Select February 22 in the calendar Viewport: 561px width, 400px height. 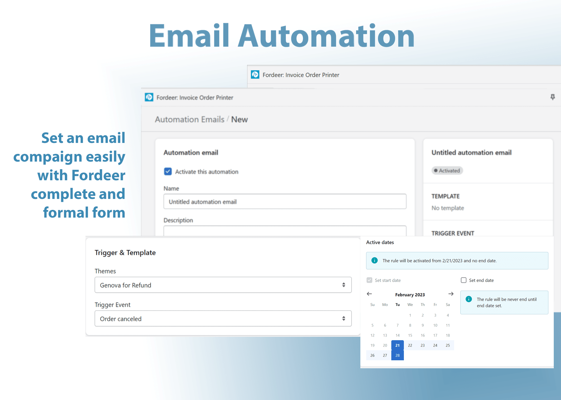410,345
